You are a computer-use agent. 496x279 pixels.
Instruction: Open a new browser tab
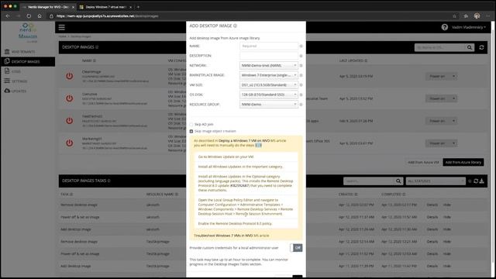pos(138,7)
